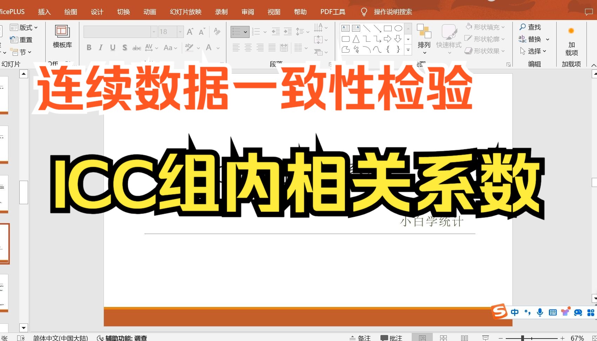
Task: Open the Draw (绘图) tab
Action: pyautogui.click(x=71, y=12)
